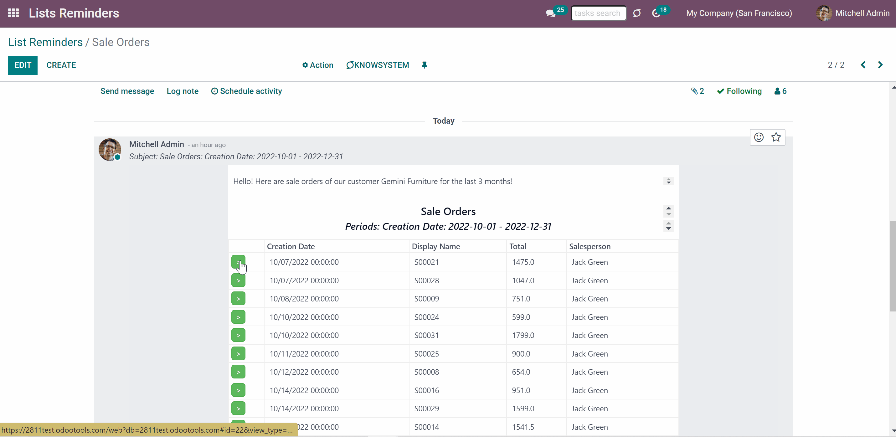Open sale order S00028 with green arrow
The height and width of the screenshot is (437, 896).
(238, 280)
